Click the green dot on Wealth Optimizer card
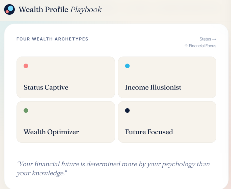 tap(26, 110)
